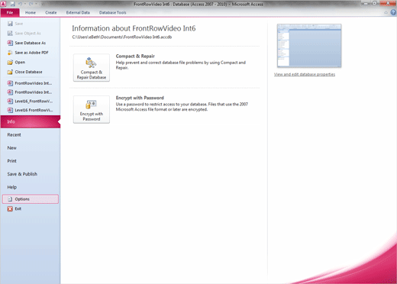The height and width of the screenshot is (284, 397).
Task: Click the 'Compact & Repair' heading text
Action: coord(135,56)
